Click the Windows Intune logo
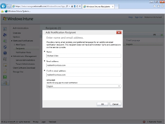 coord(18,19)
